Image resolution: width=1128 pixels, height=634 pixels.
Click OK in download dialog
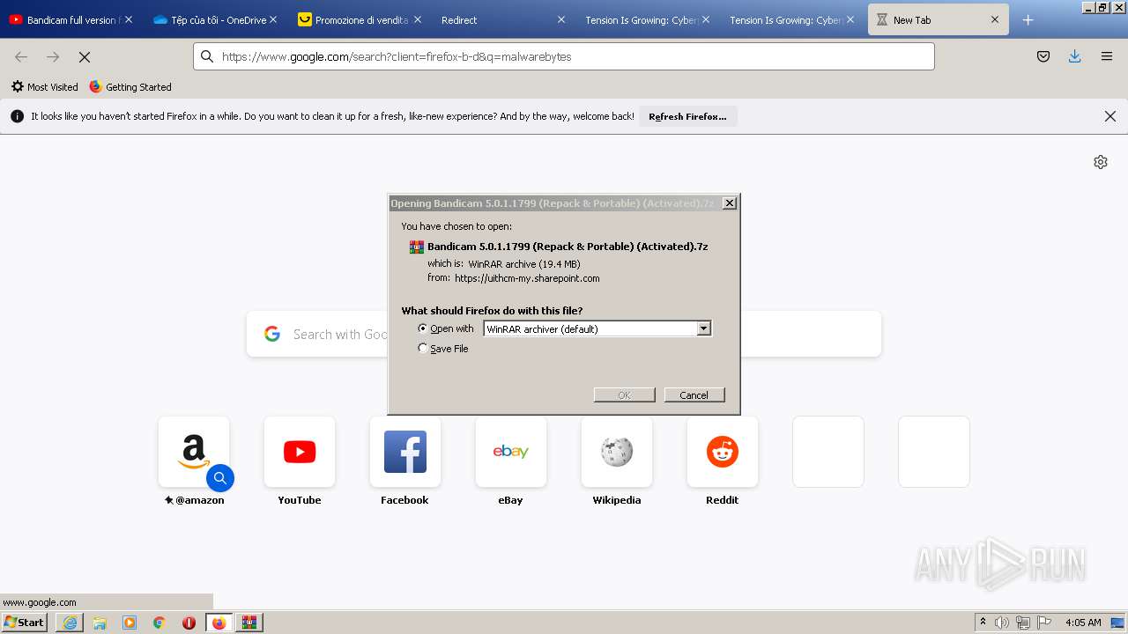click(624, 394)
